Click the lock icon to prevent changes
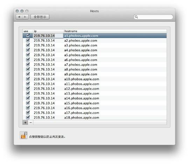 click(24, 135)
